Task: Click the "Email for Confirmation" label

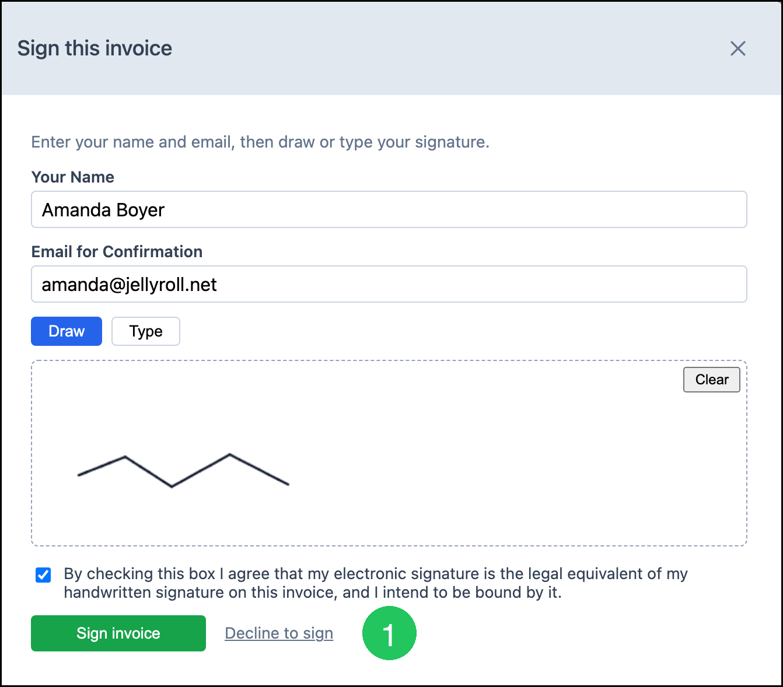Action: point(117,252)
